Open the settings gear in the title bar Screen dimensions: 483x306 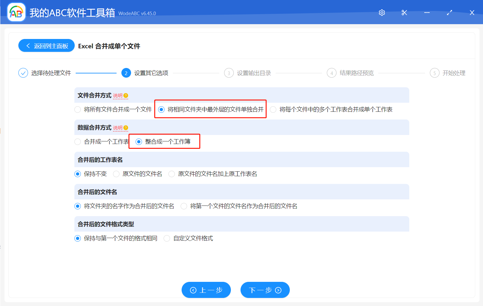pyautogui.click(x=382, y=12)
